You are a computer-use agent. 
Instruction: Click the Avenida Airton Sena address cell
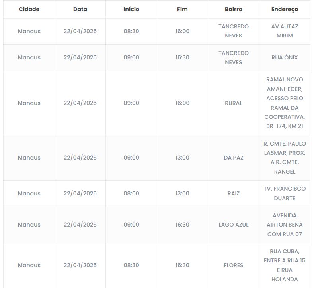pos(285,225)
